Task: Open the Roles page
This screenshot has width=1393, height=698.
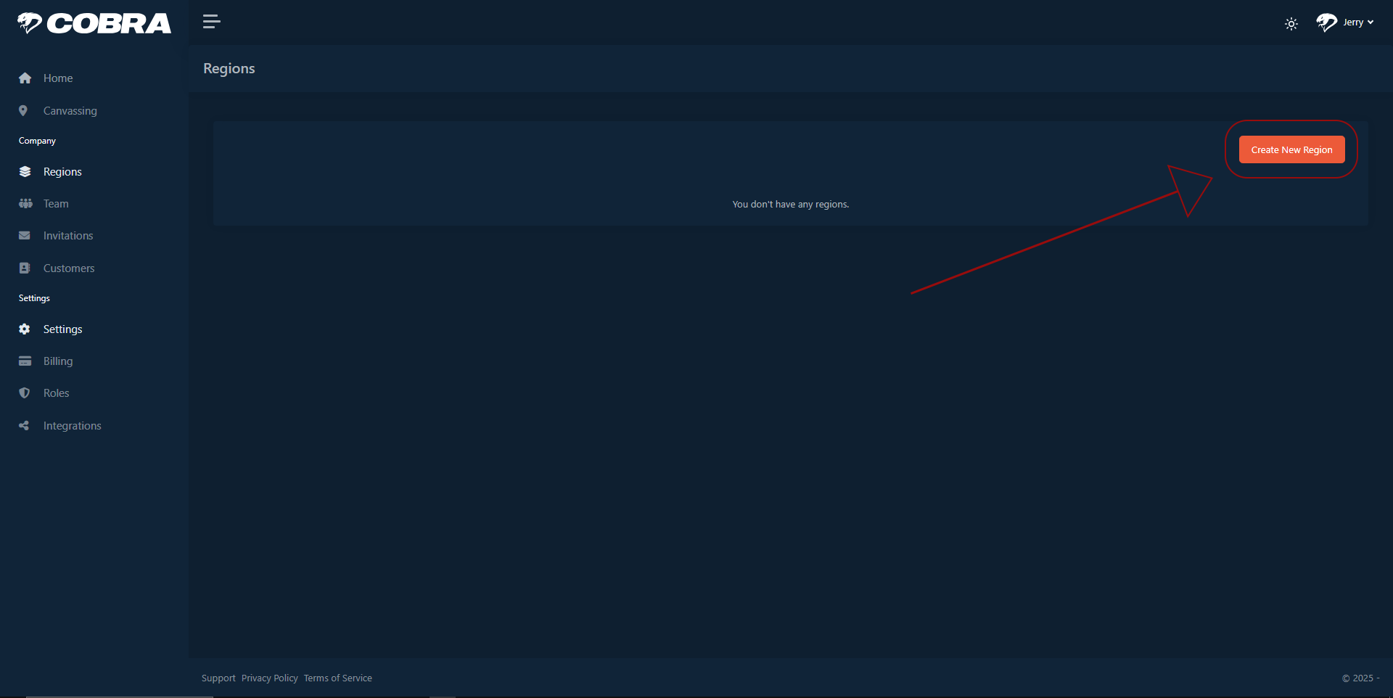Action: click(56, 393)
